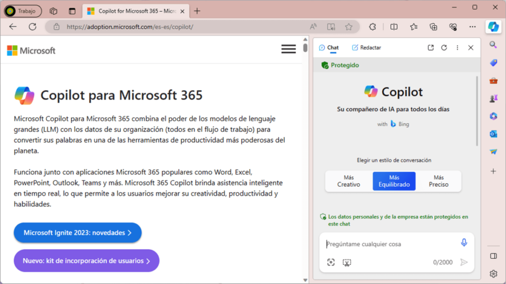Add a screenshot using the web capture icon
Screen dimensions: 506x284
[x=347, y=262]
